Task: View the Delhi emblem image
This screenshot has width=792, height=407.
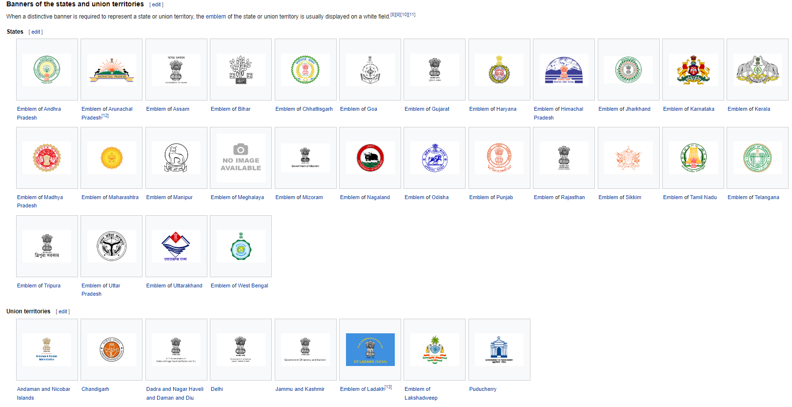Action: pos(241,350)
